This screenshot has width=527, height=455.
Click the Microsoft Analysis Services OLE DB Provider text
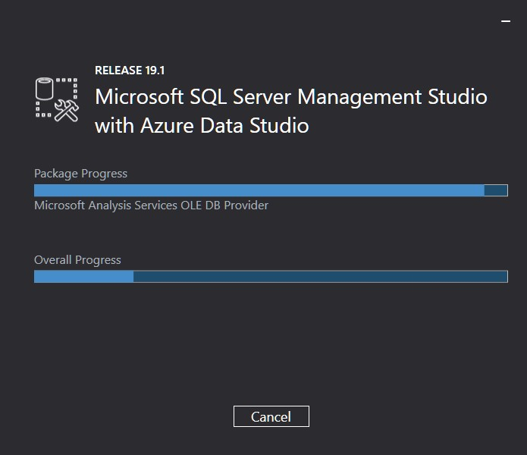point(151,206)
